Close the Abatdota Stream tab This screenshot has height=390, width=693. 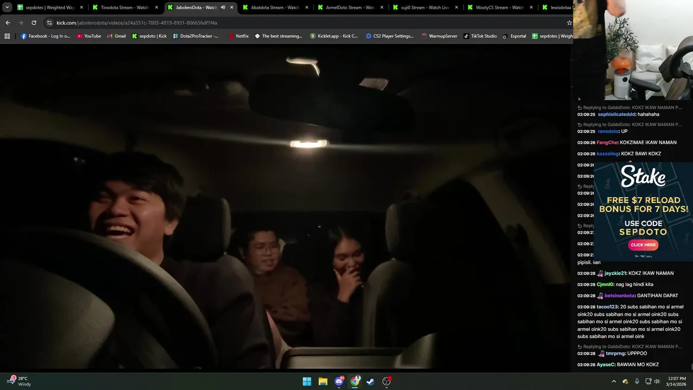pos(307,8)
